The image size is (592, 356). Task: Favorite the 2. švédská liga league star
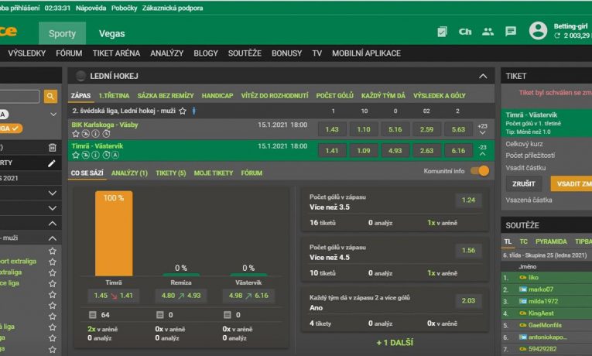tap(183, 111)
